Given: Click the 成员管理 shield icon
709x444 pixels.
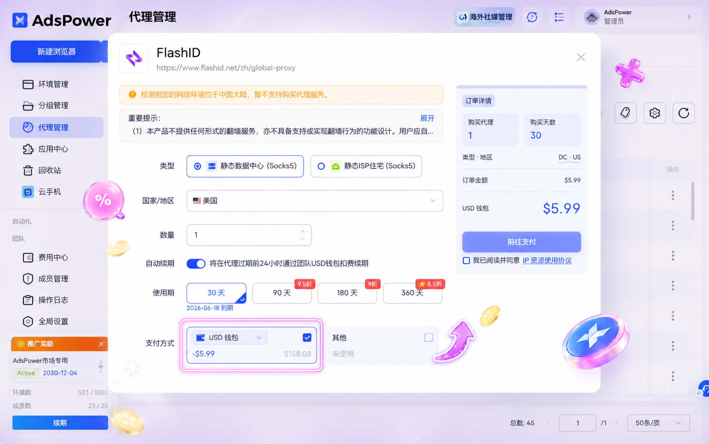Looking at the screenshot, I should (28, 279).
